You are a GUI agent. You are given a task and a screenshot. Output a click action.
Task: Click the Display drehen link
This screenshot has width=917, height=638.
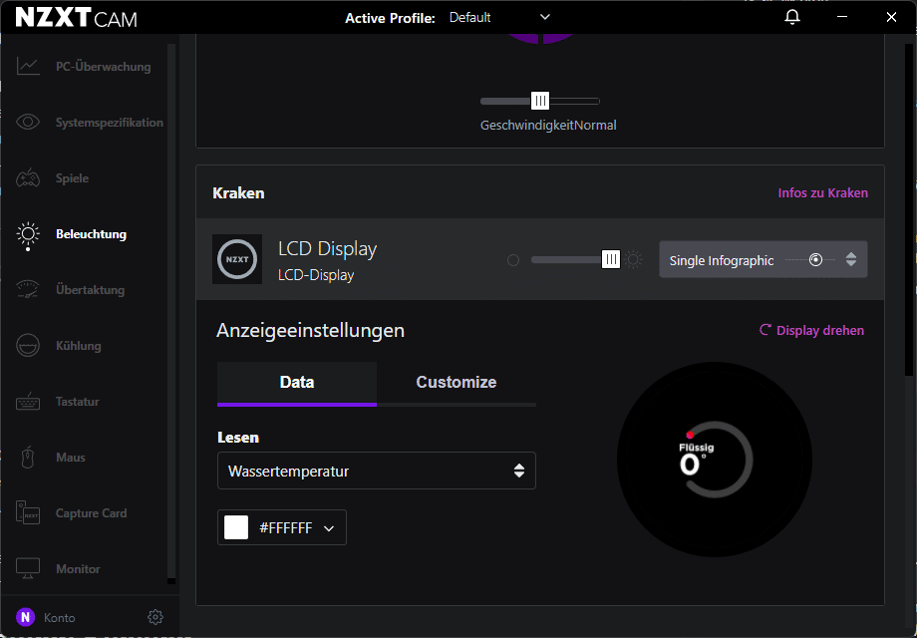click(811, 330)
